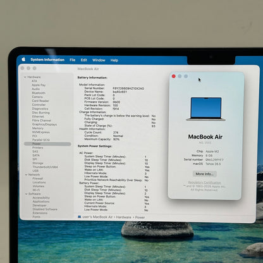This screenshot has width=263, height=263.
Task: Click the "Battery Information:" heading
Action: pos(92,78)
